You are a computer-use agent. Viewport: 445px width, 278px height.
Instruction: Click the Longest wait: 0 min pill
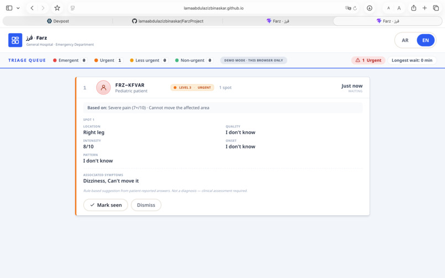[412, 60]
